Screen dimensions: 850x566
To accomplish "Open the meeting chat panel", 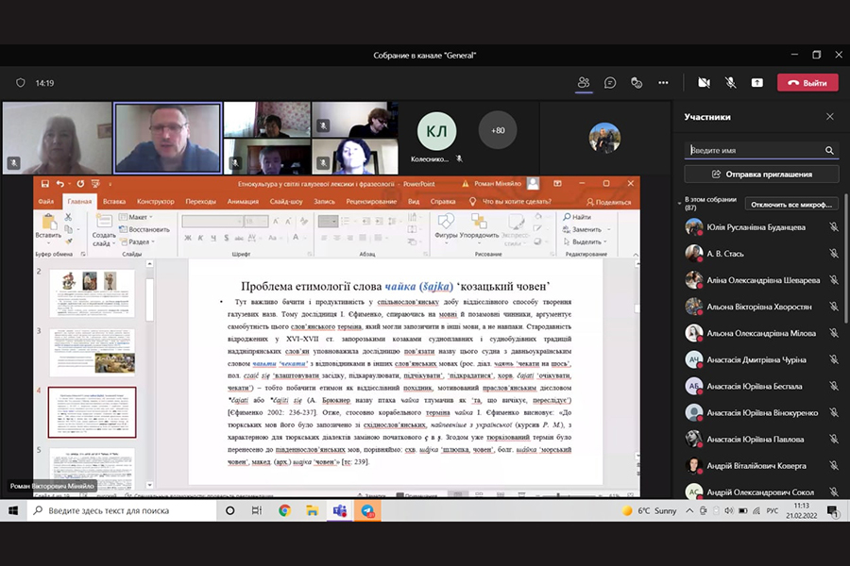I will click(x=610, y=83).
